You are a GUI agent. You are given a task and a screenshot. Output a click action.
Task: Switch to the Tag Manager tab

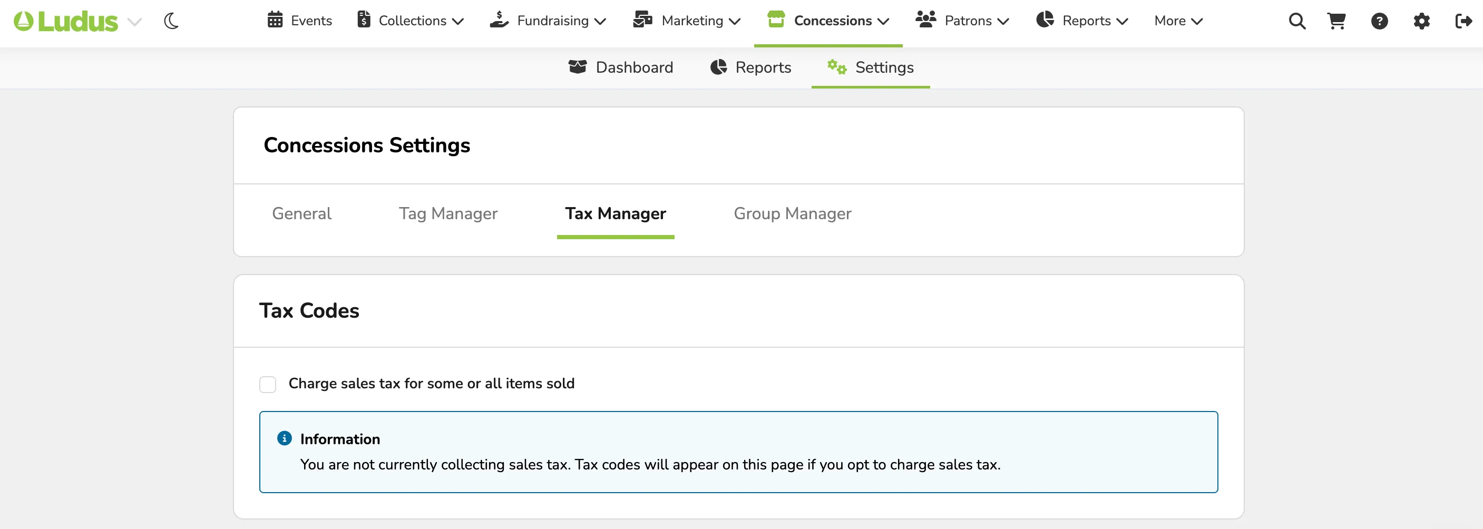point(448,213)
